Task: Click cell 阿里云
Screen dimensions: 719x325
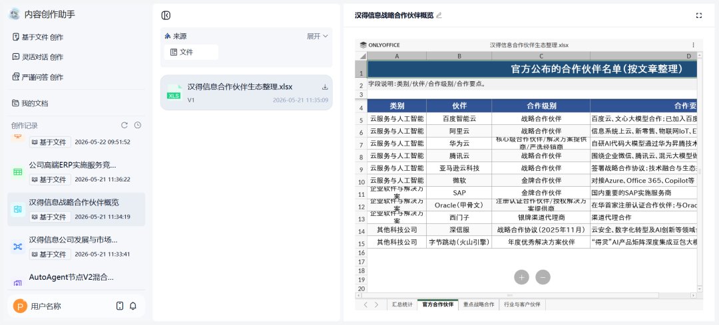Action: [x=459, y=132]
